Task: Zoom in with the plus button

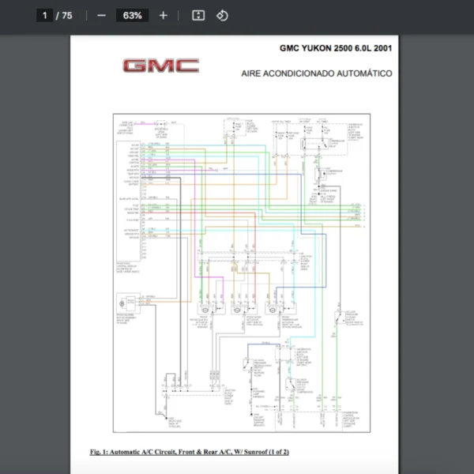Action: tap(164, 16)
